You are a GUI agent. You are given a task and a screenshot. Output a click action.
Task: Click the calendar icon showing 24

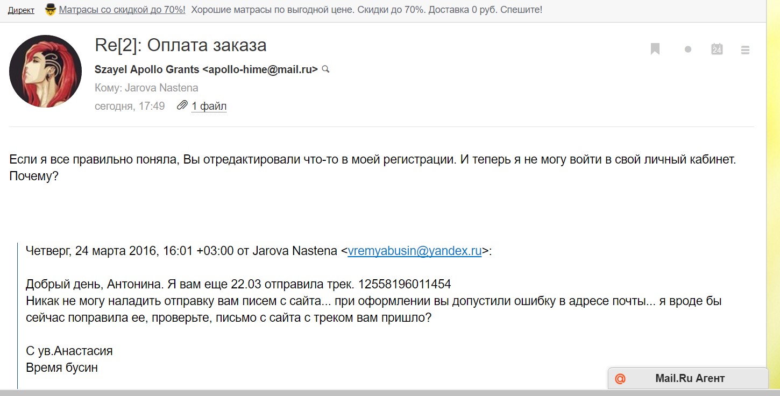[x=717, y=49]
